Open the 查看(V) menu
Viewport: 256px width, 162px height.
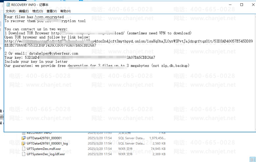point(52,11)
